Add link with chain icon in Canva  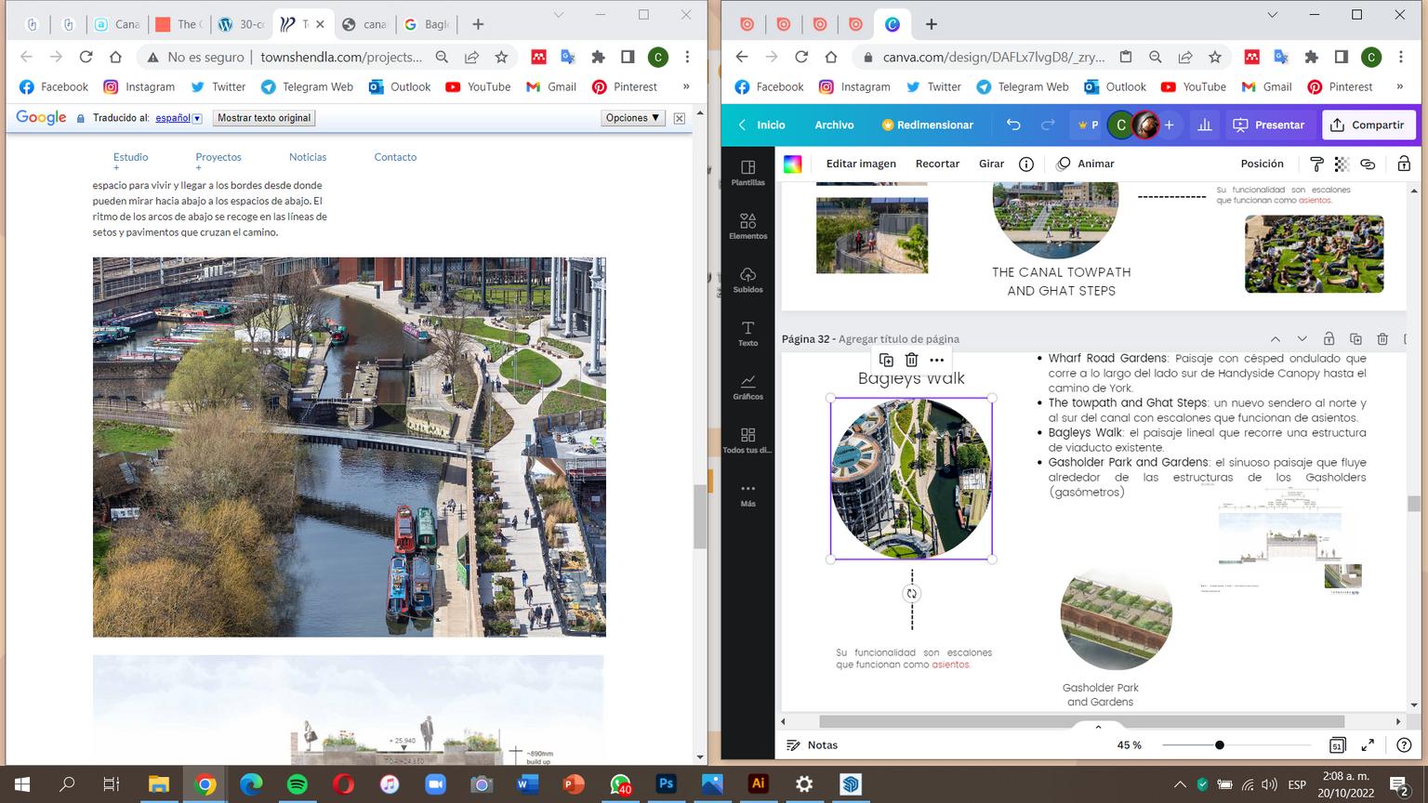(x=1368, y=164)
